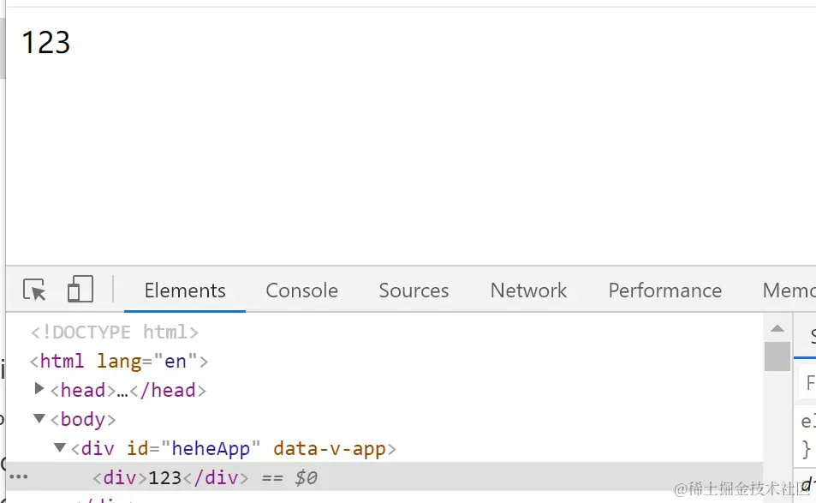Open the Sources tab
The height and width of the screenshot is (503, 816).
(x=414, y=290)
